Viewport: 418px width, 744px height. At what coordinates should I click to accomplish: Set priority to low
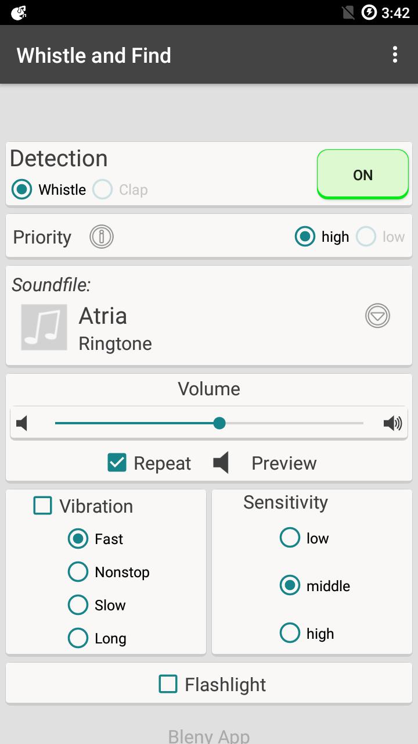[366, 237]
